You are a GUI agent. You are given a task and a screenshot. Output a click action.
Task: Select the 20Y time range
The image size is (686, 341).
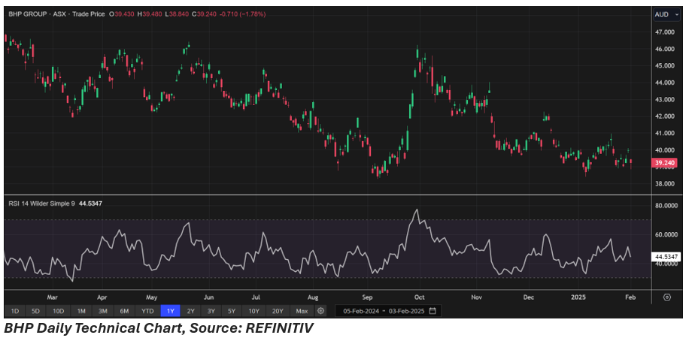(x=278, y=311)
